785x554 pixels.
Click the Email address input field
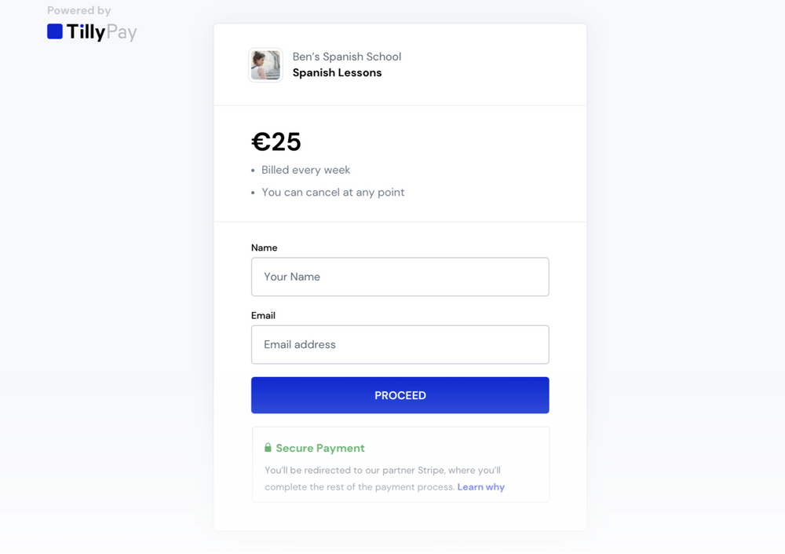coord(400,344)
